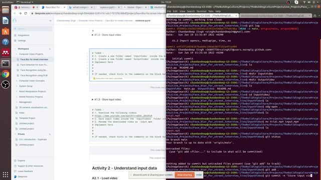
Task: Click Hide on the screen sharing bar
Action: pyautogui.click(x=199, y=175)
